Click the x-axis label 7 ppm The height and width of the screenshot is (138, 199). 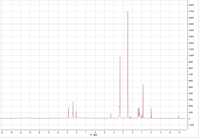pyautogui.click(x=86, y=132)
